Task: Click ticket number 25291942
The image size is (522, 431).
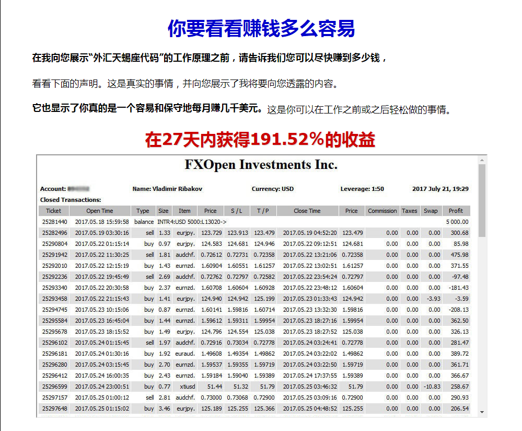Action: 54,255
